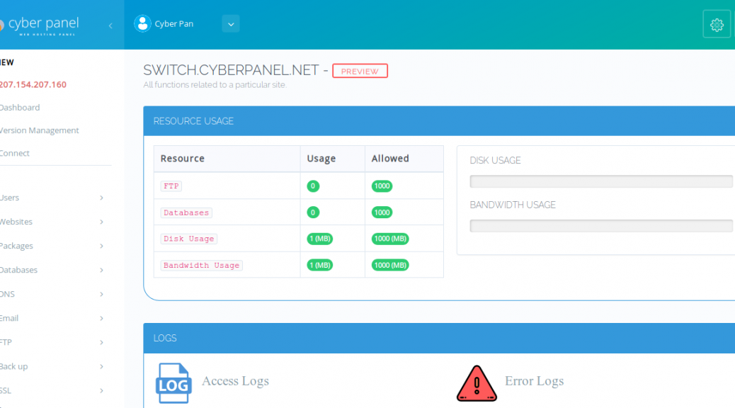735x408 pixels.
Task: Click the Access Logs document icon
Action: [x=173, y=382]
